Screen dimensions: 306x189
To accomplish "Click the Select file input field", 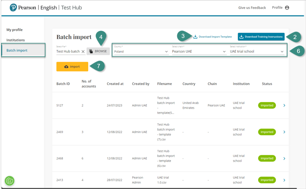I will click(68, 51).
